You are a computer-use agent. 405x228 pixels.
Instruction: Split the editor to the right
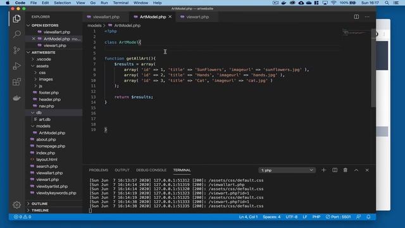click(x=356, y=17)
